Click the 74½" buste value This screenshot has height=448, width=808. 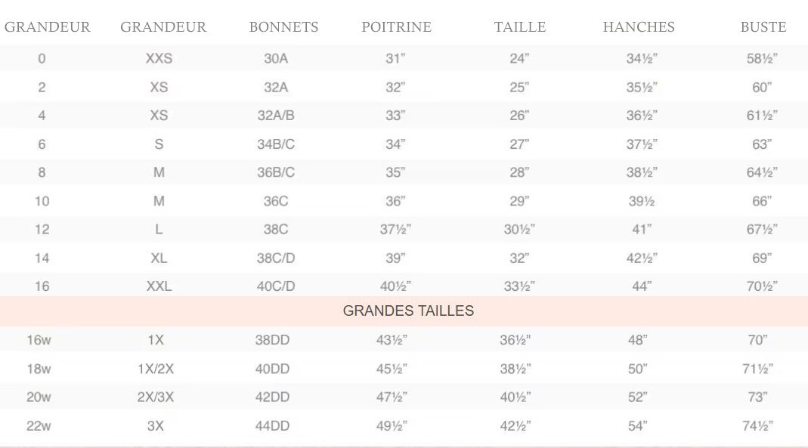757,426
